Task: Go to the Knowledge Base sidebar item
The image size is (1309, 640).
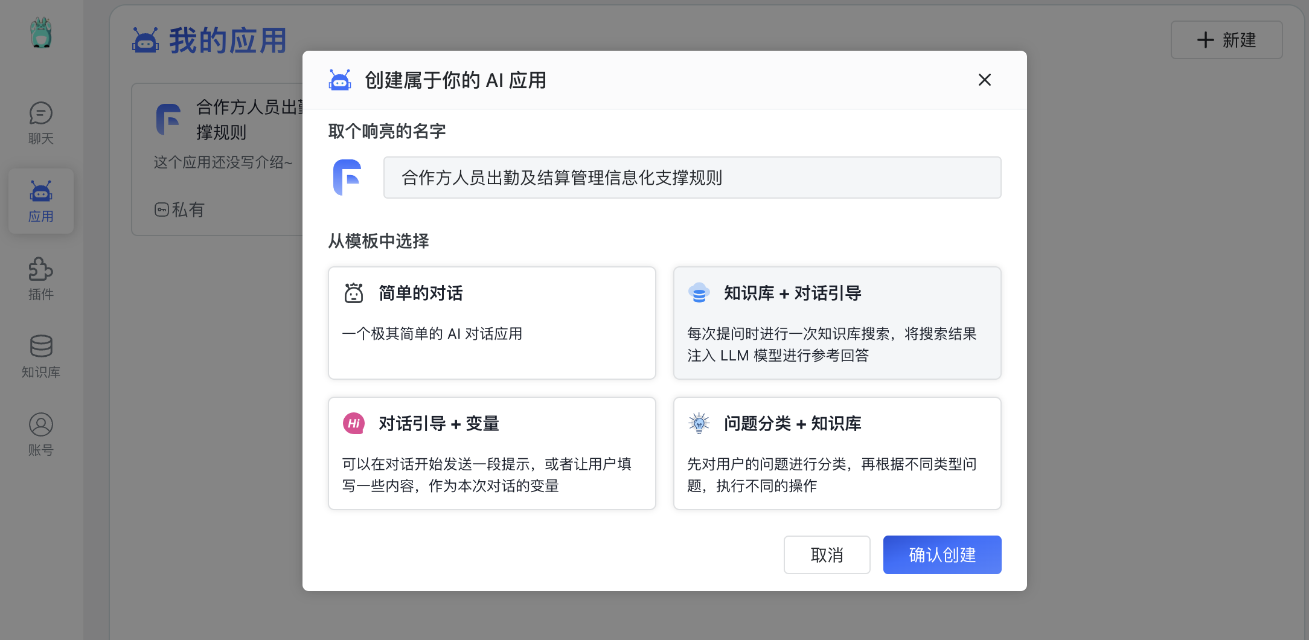Action: click(x=41, y=356)
